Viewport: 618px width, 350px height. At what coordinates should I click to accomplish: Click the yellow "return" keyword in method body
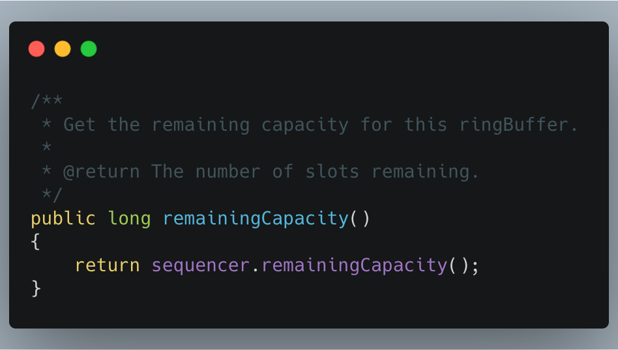point(107,265)
